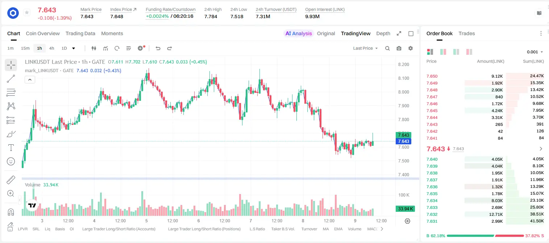Undo the last chart action
This screenshot has width=549, height=243.
[x=158, y=48]
